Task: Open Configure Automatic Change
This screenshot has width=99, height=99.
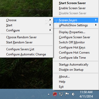Action: (27, 54)
